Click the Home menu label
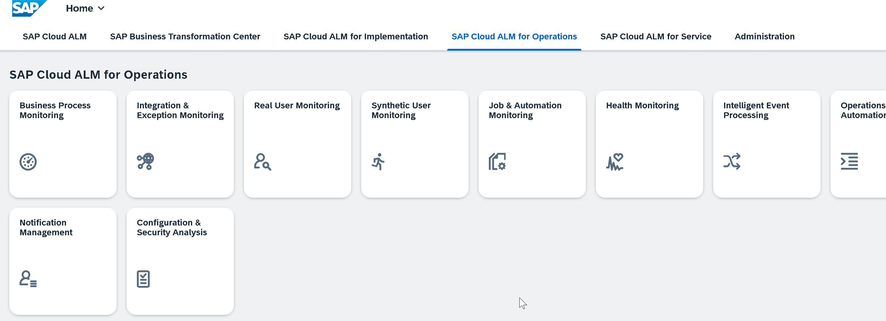The height and width of the screenshot is (321, 886). [x=79, y=8]
